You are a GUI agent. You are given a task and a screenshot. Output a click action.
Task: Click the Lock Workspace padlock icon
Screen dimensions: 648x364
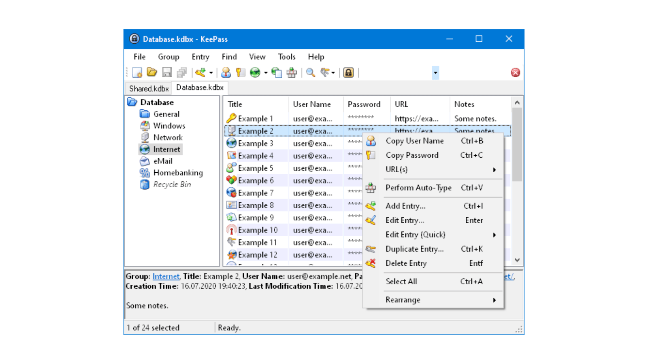point(349,72)
